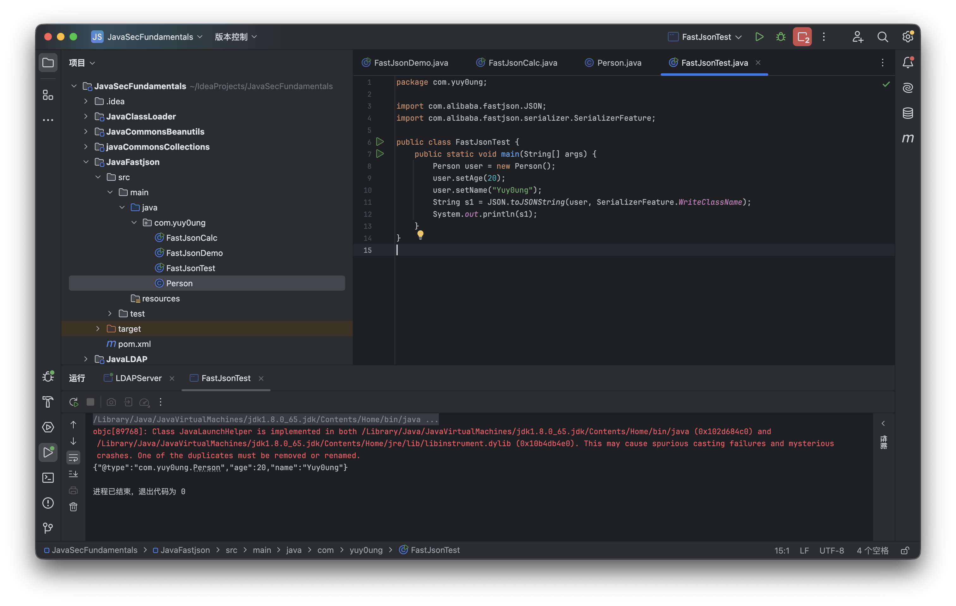
Task: Click Search Everywhere magnifier icon
Action: (x=883, y=37)
